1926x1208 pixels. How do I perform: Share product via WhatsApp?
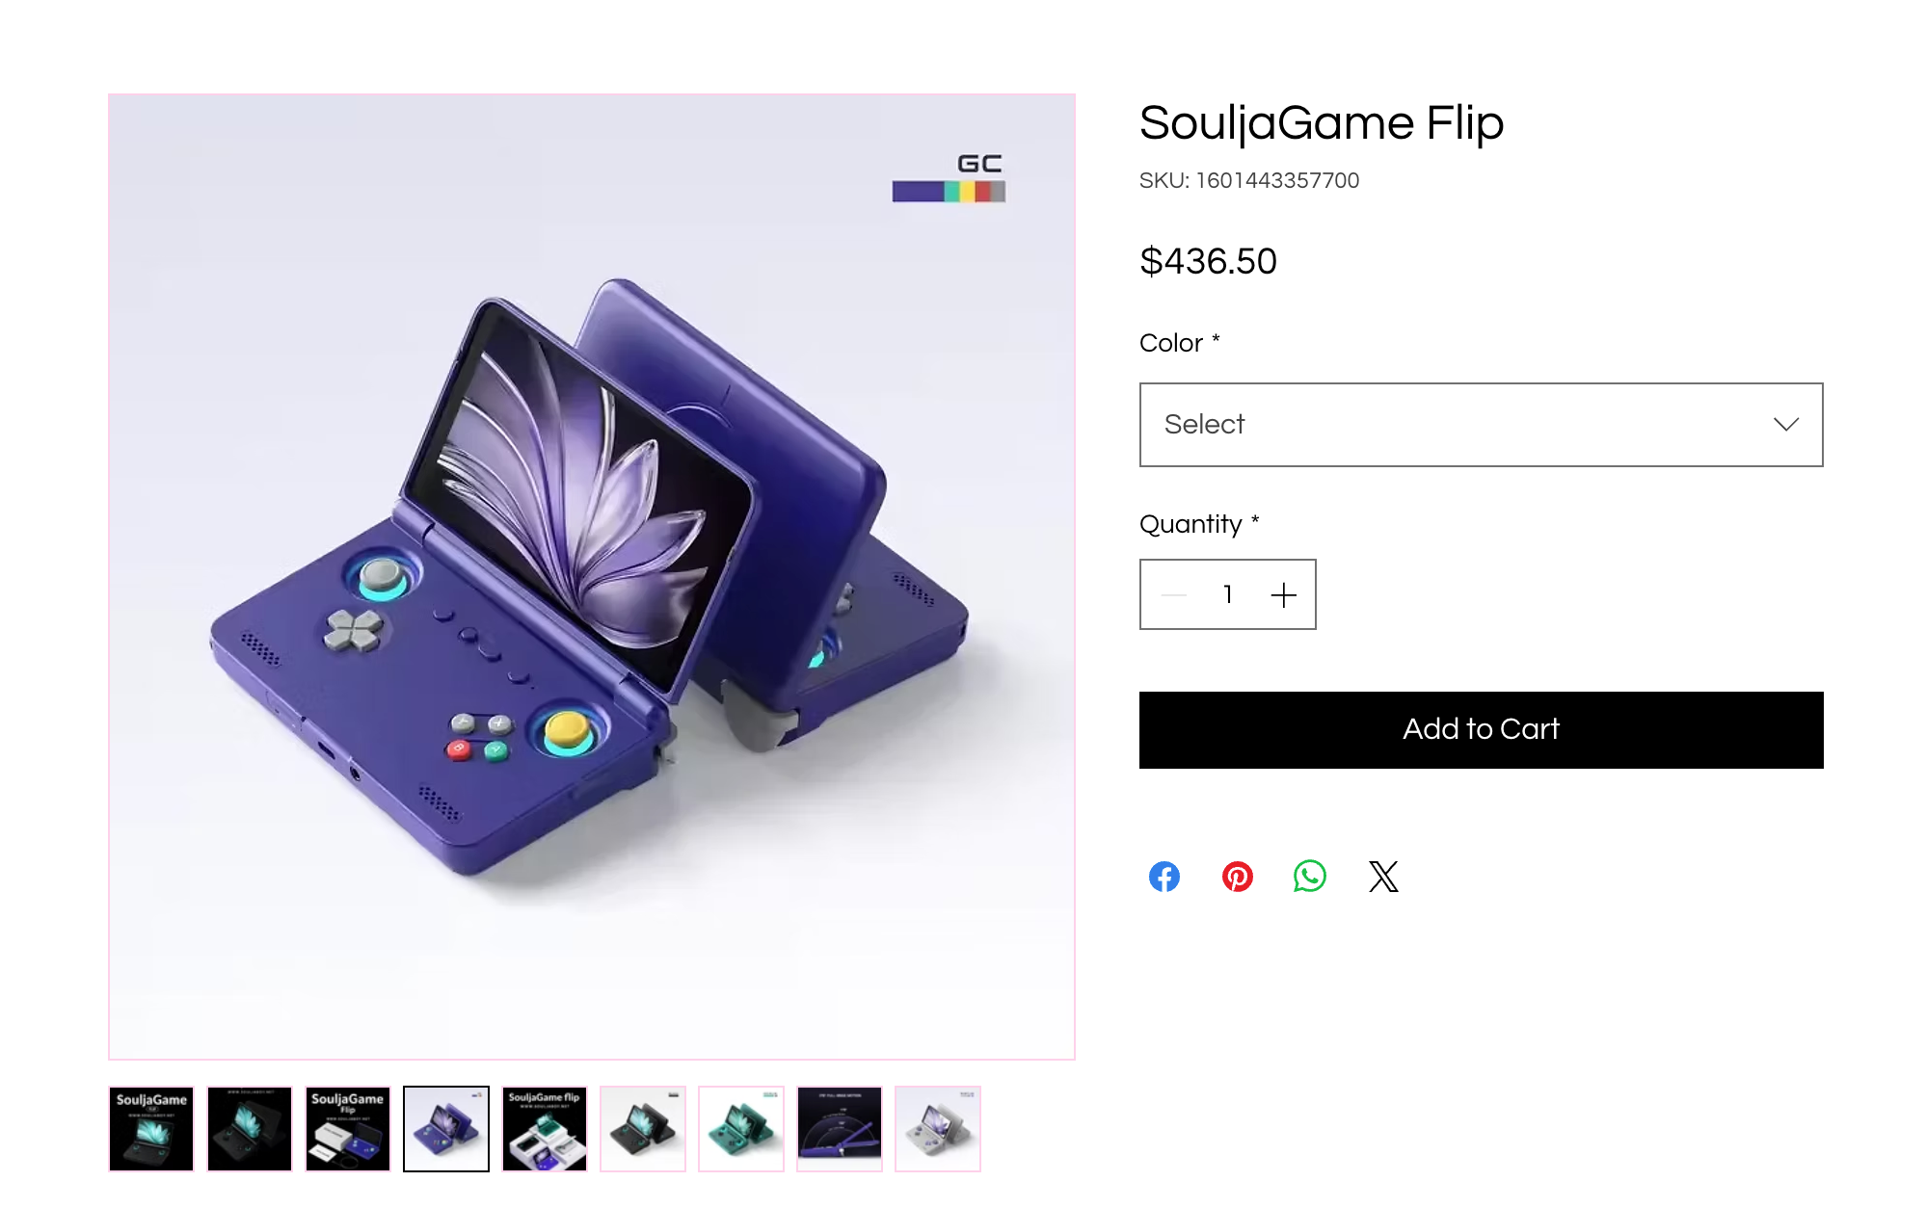point(1309,877)
